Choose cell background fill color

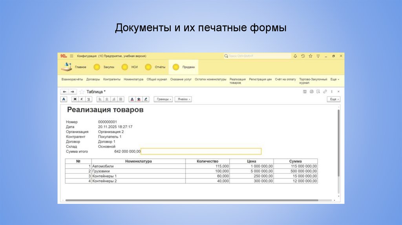(139, 99)
